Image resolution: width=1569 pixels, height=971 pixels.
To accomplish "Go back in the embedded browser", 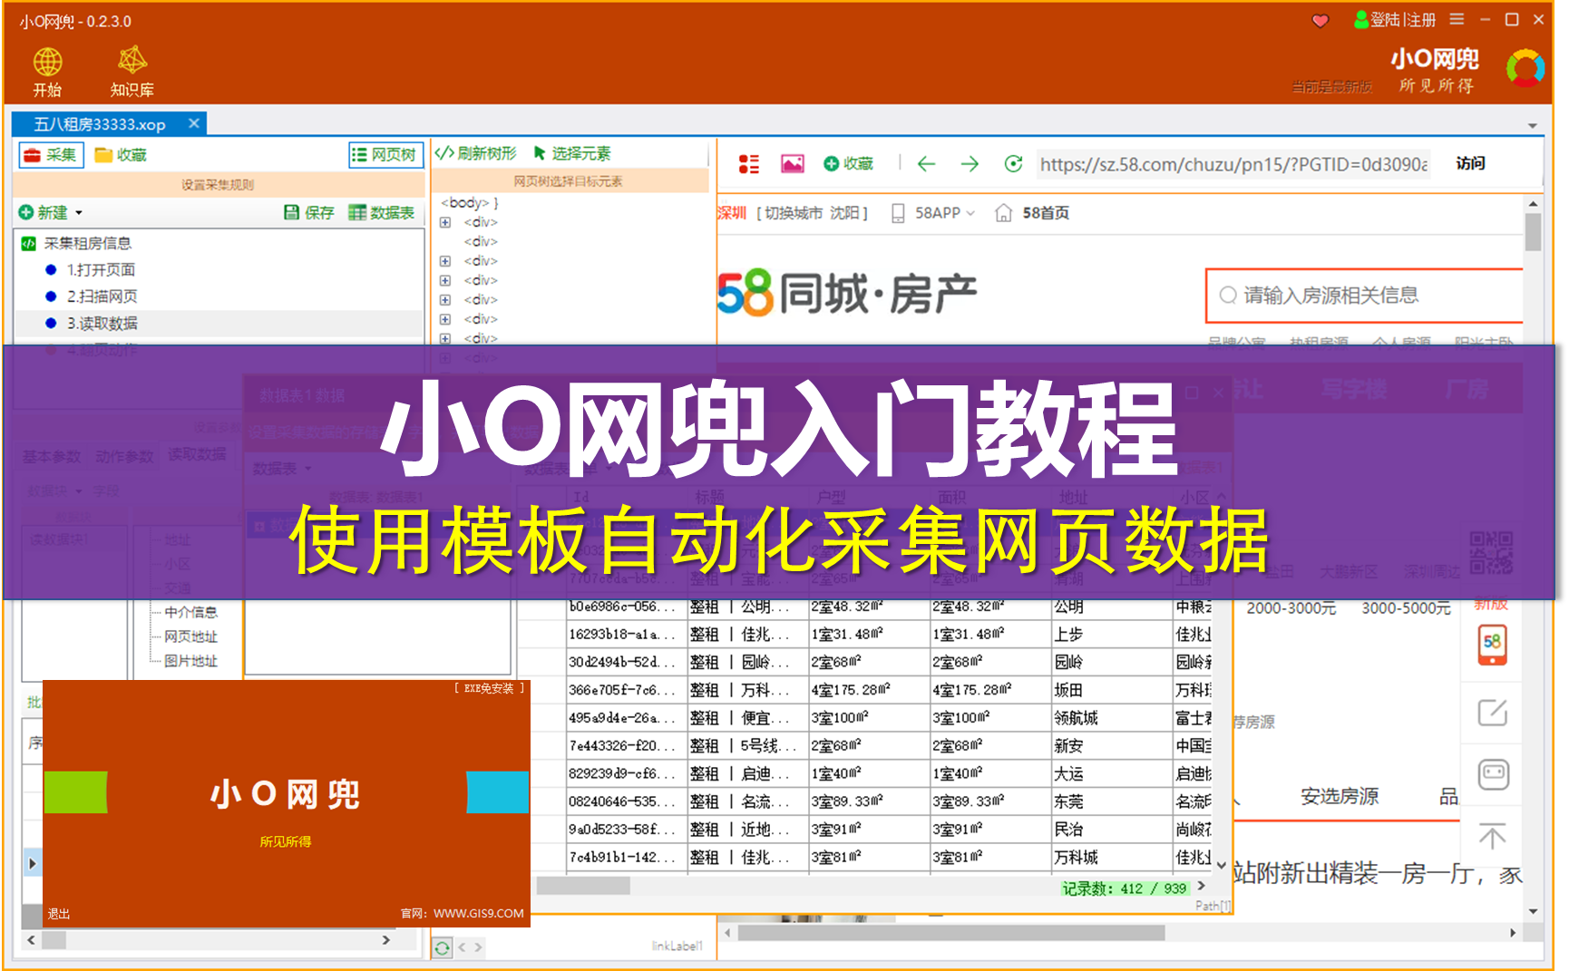I will pos(926,164).
